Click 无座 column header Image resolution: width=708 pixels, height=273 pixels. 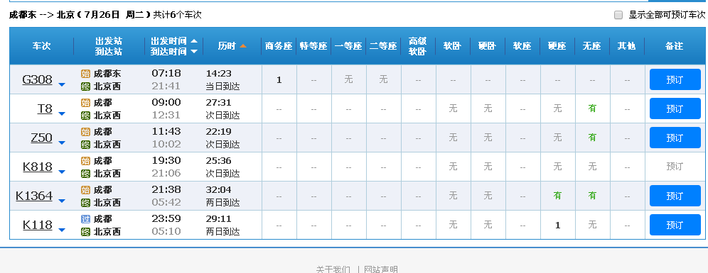(592, 46)
